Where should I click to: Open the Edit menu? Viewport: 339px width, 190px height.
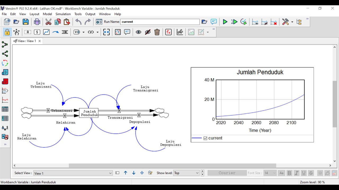[13, 14]
